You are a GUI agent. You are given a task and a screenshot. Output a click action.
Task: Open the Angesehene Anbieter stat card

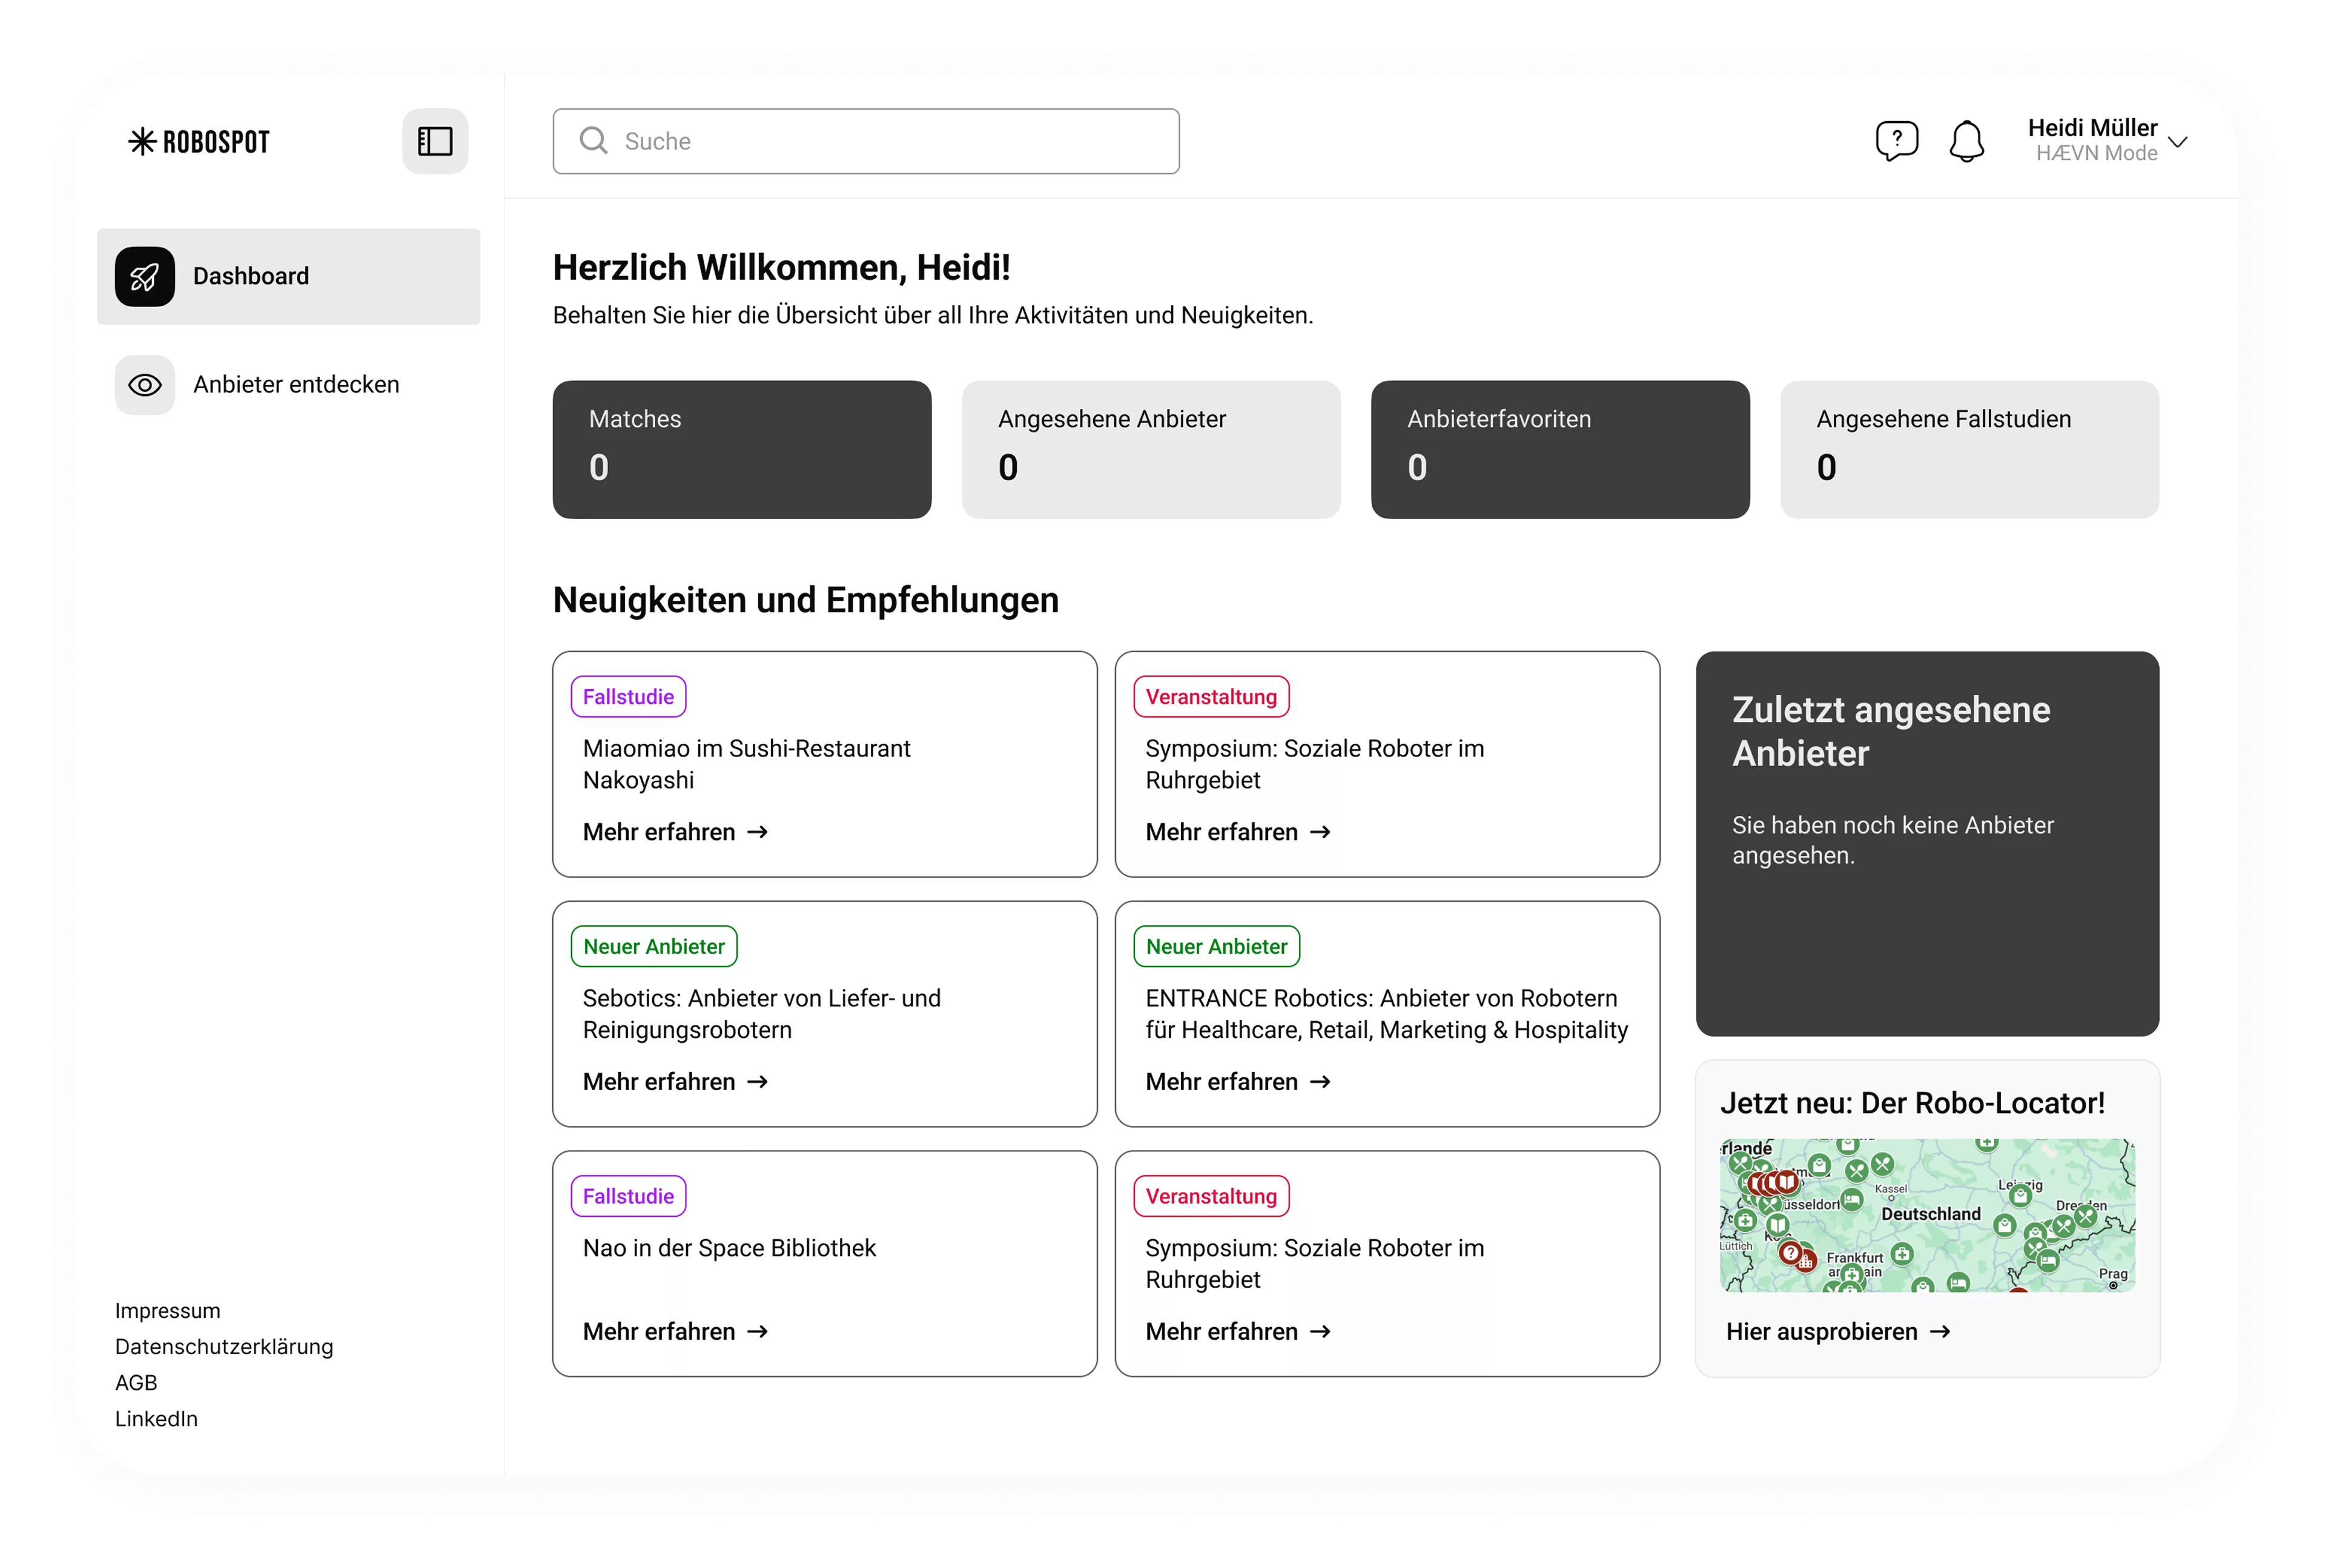(1151, 449)
